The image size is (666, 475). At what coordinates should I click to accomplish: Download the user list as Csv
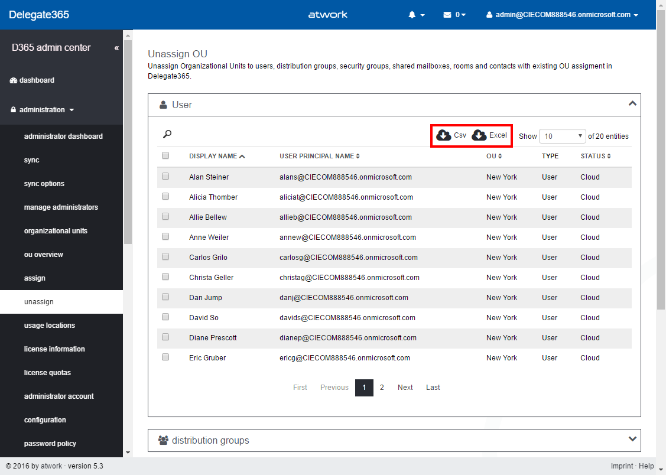coord(451,135)
